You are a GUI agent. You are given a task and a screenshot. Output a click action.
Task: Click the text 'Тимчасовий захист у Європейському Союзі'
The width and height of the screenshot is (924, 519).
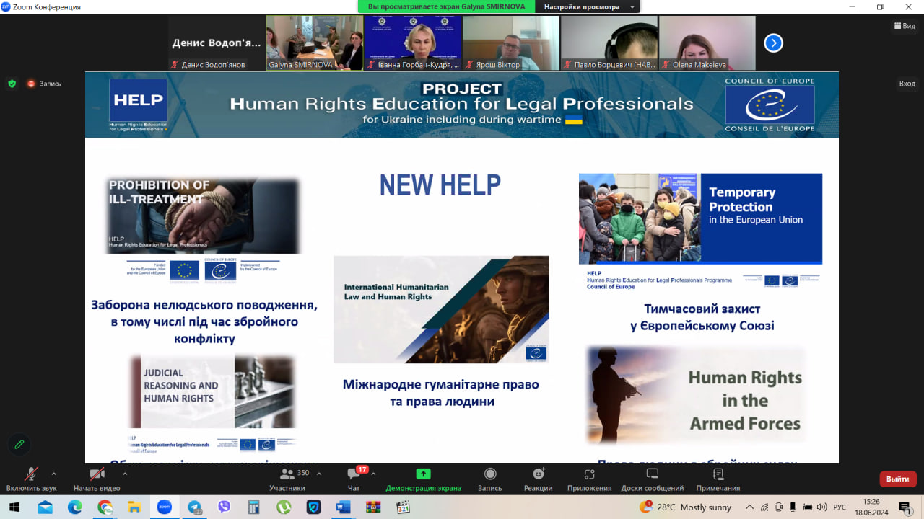click(x=702, y=317)
